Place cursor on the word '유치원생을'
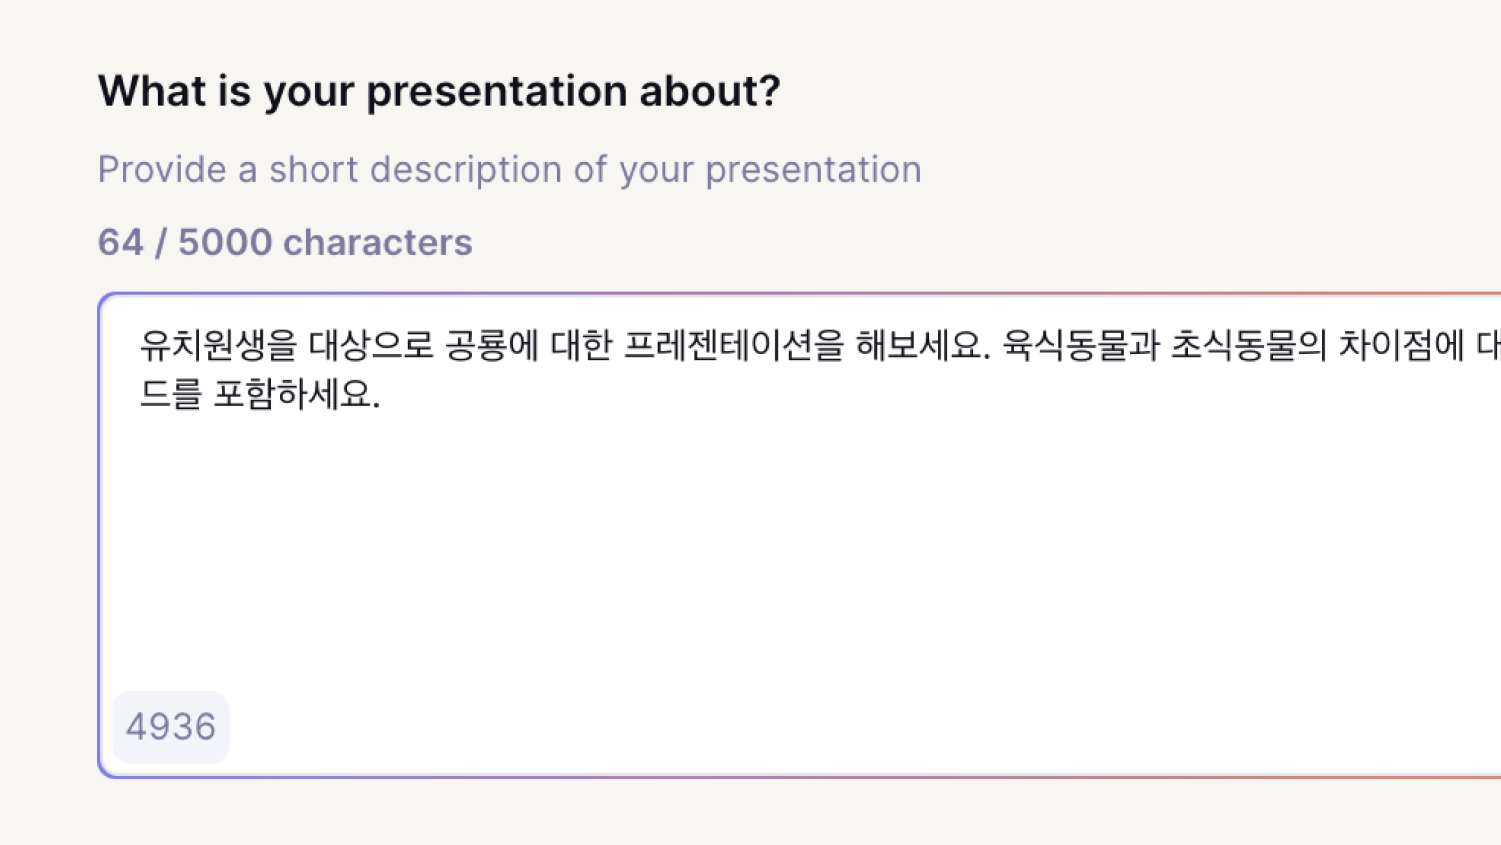The height and width of the screenshot is (845, 1501). pos(218,346)
